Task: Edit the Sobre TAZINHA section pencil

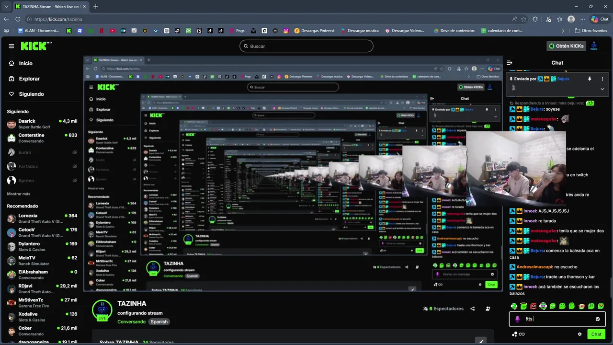Action: click(482, 341)
